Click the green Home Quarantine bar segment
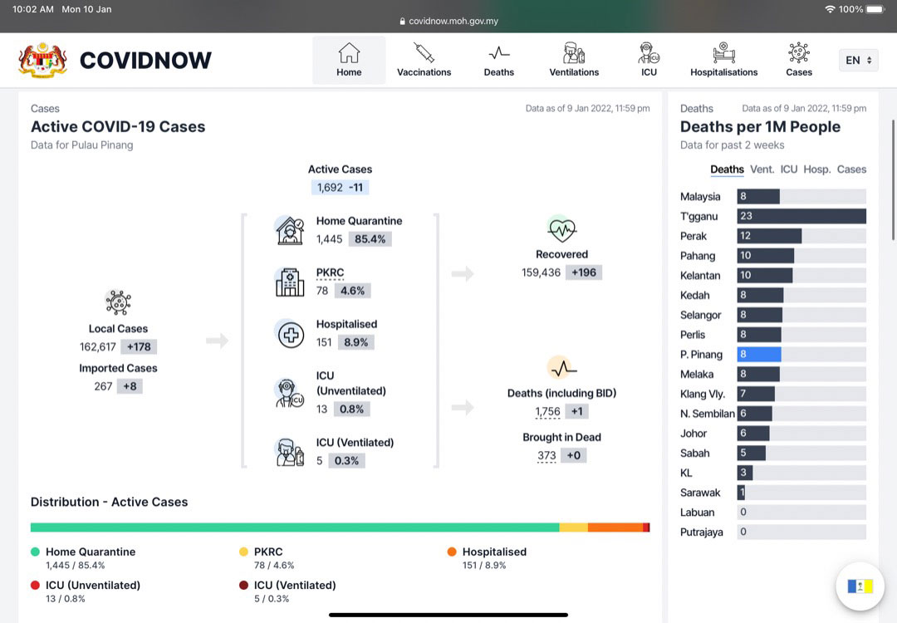 pos(295,527)
